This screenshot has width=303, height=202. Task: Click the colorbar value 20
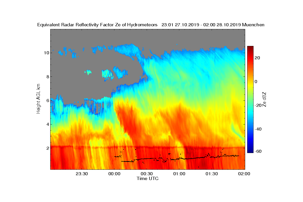pos(258,58)
